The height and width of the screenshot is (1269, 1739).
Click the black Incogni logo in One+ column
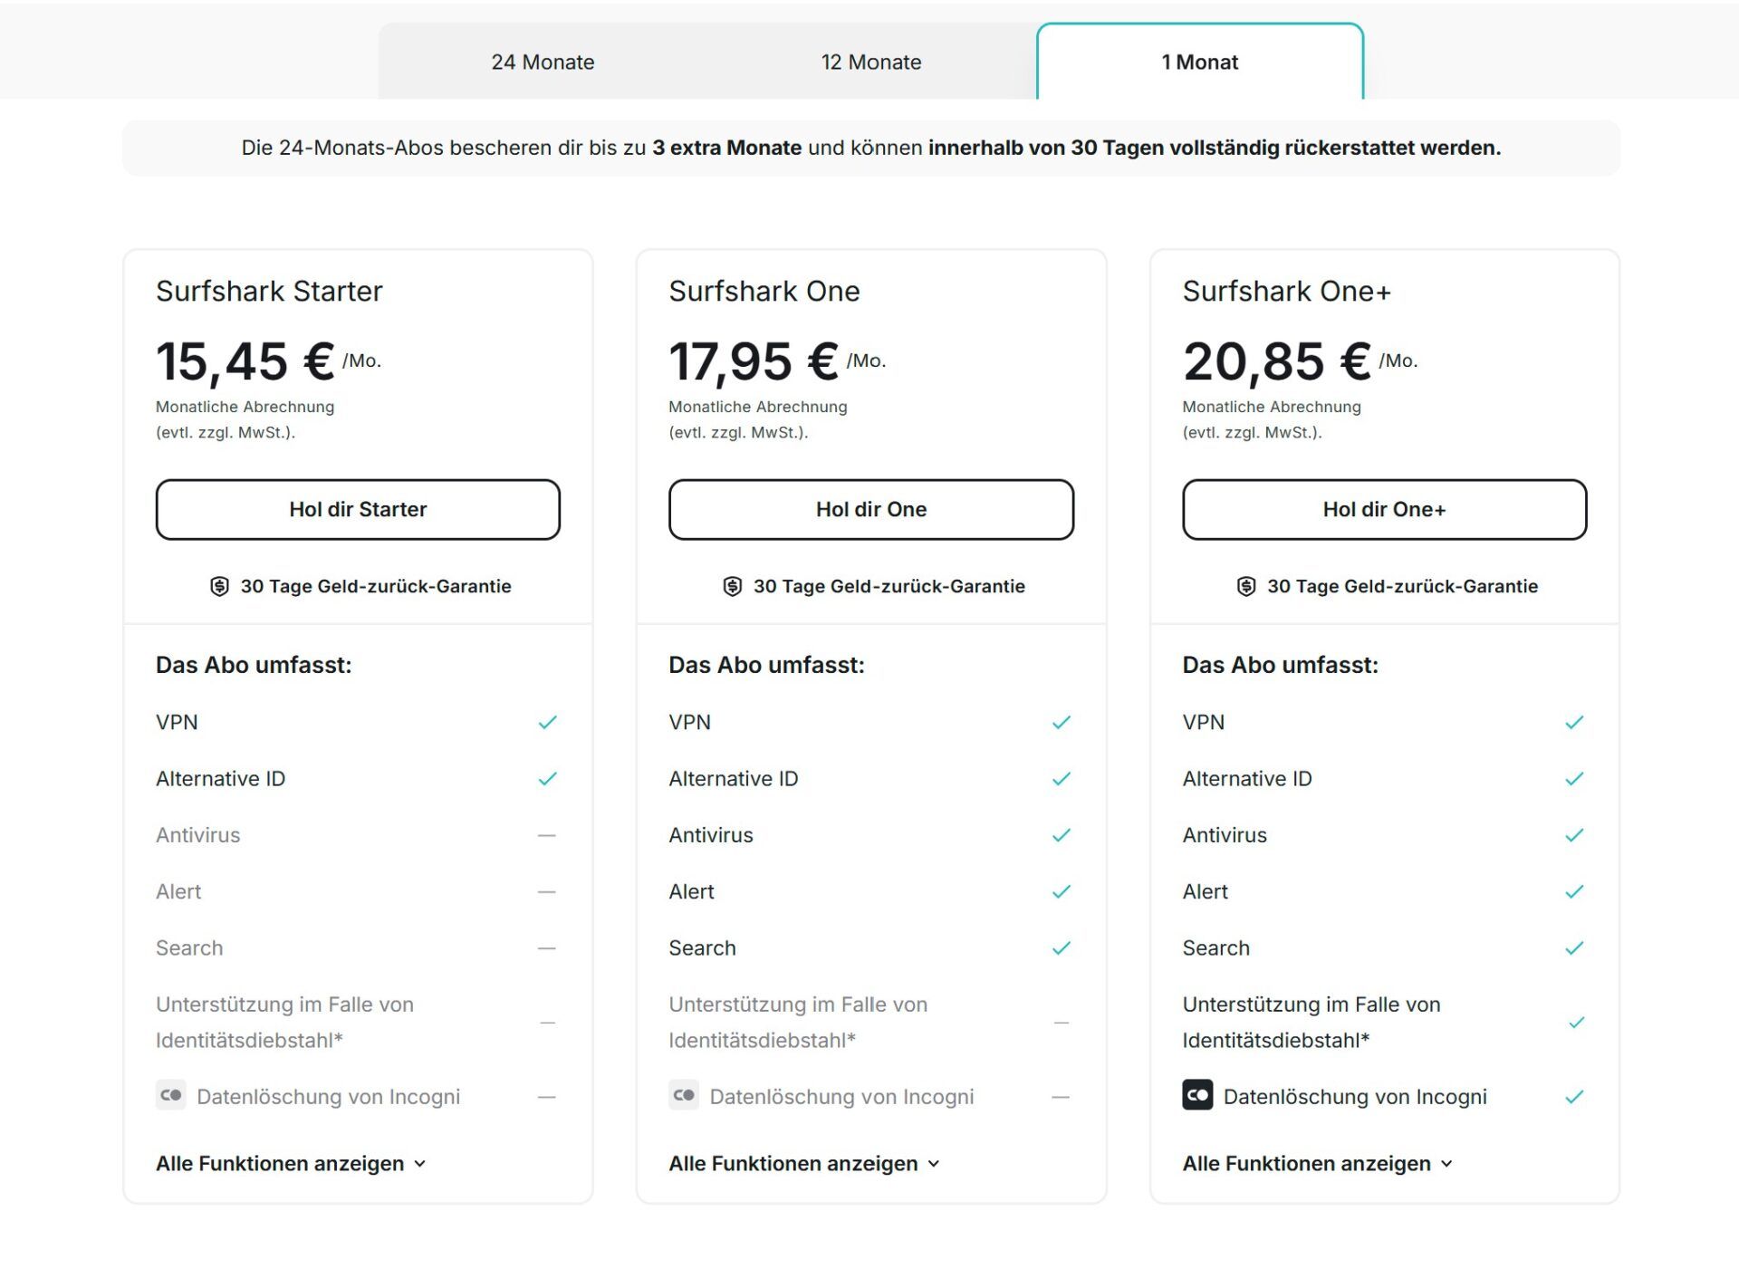coord(1197,1096)
